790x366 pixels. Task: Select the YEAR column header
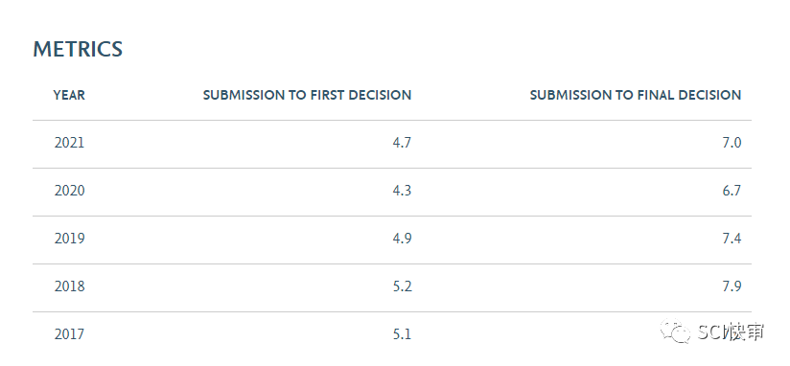pos(69,95)
